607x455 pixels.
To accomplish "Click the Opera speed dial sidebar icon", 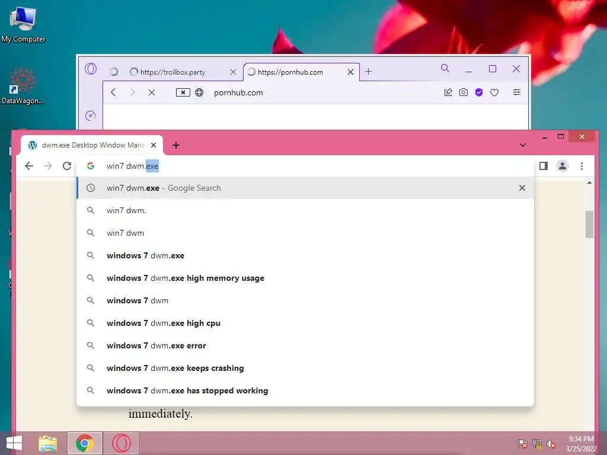I will [x=91, y=116].
